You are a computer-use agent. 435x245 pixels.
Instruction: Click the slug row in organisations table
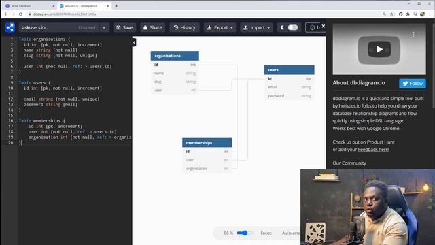click(x=175, y=82)
